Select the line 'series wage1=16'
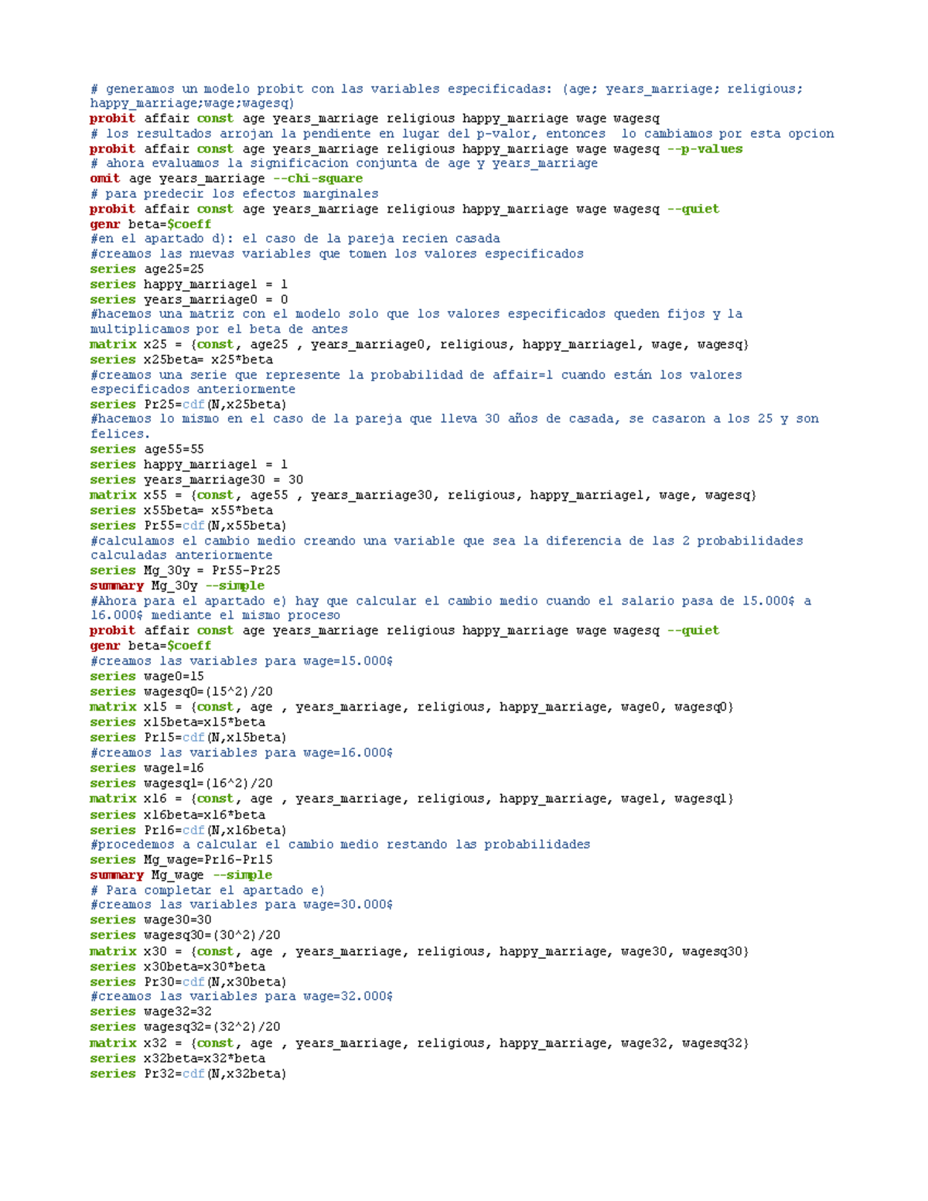The height and width of the screenshot is (1201, 928). 147,768
